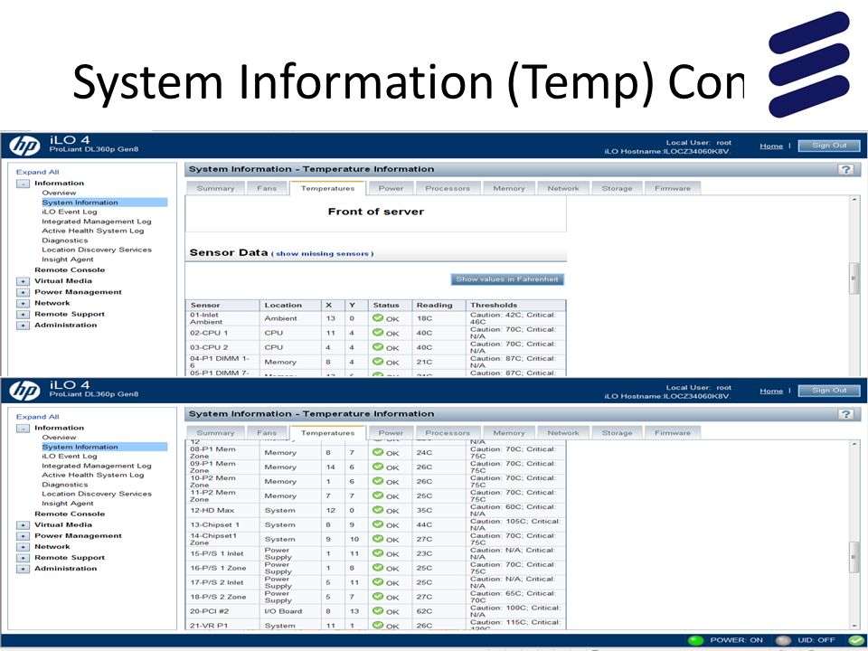Screen dimensions: 868x651
Task: Click the HP logo in the iLO window listing 12-HD Max
Action: pos(24,391)
